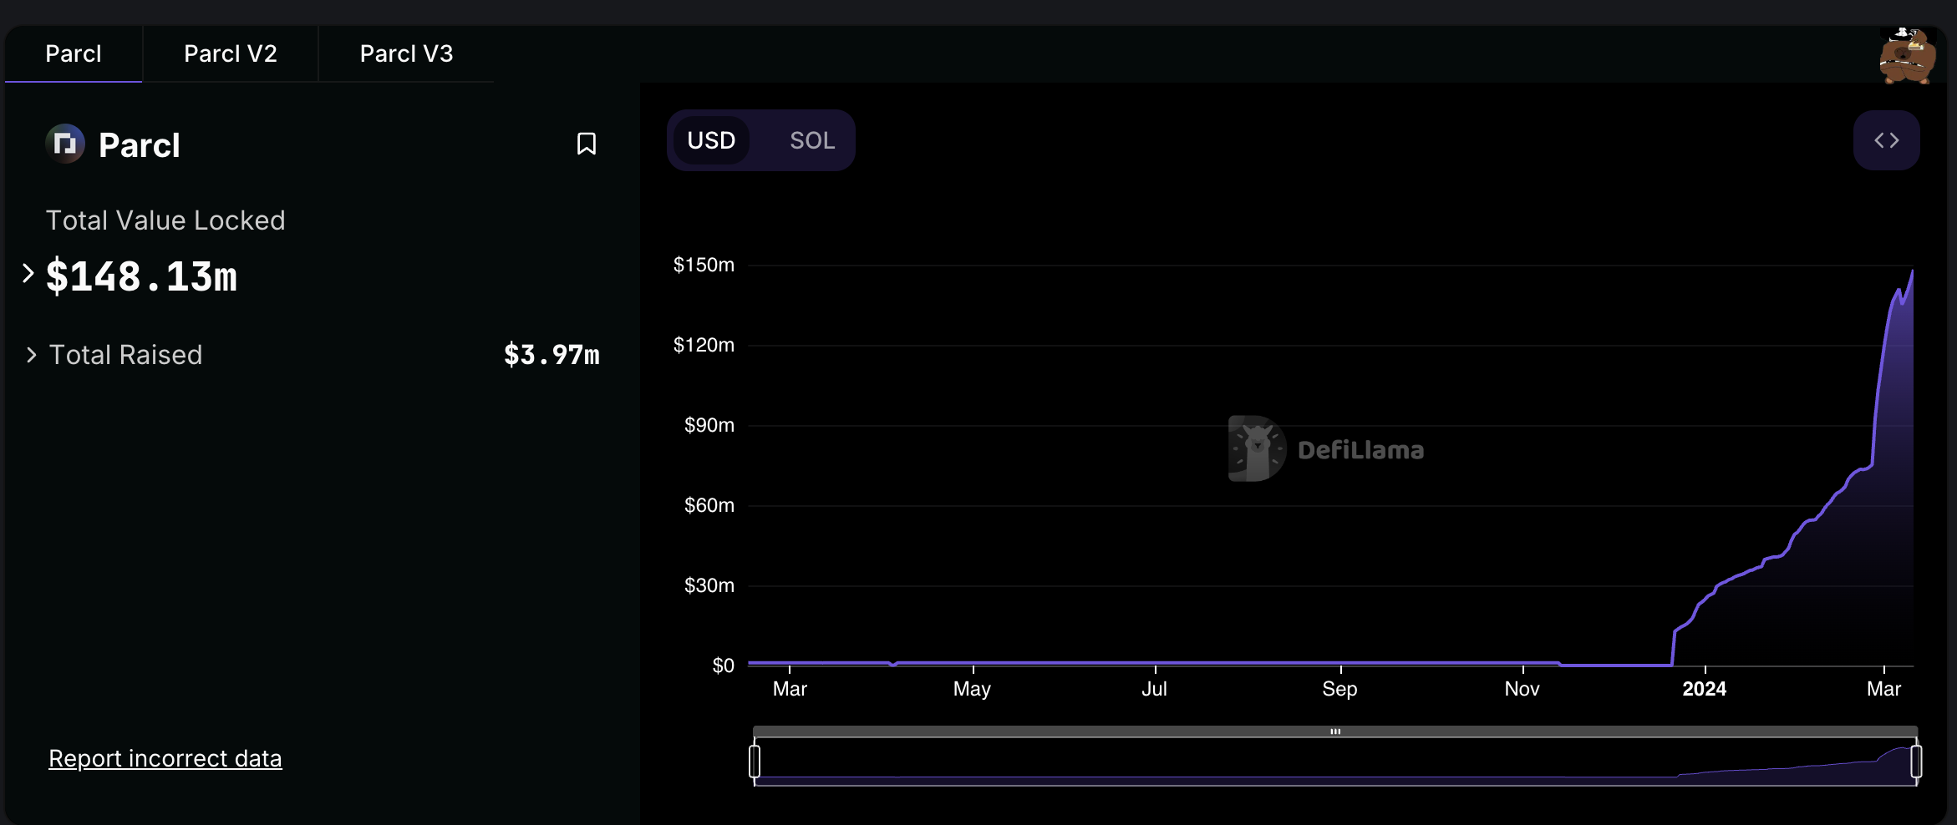The height and width of the screenshot is (825, 1957).
Task: Click the $3.97m raised amount
Action: pos(552,355)
